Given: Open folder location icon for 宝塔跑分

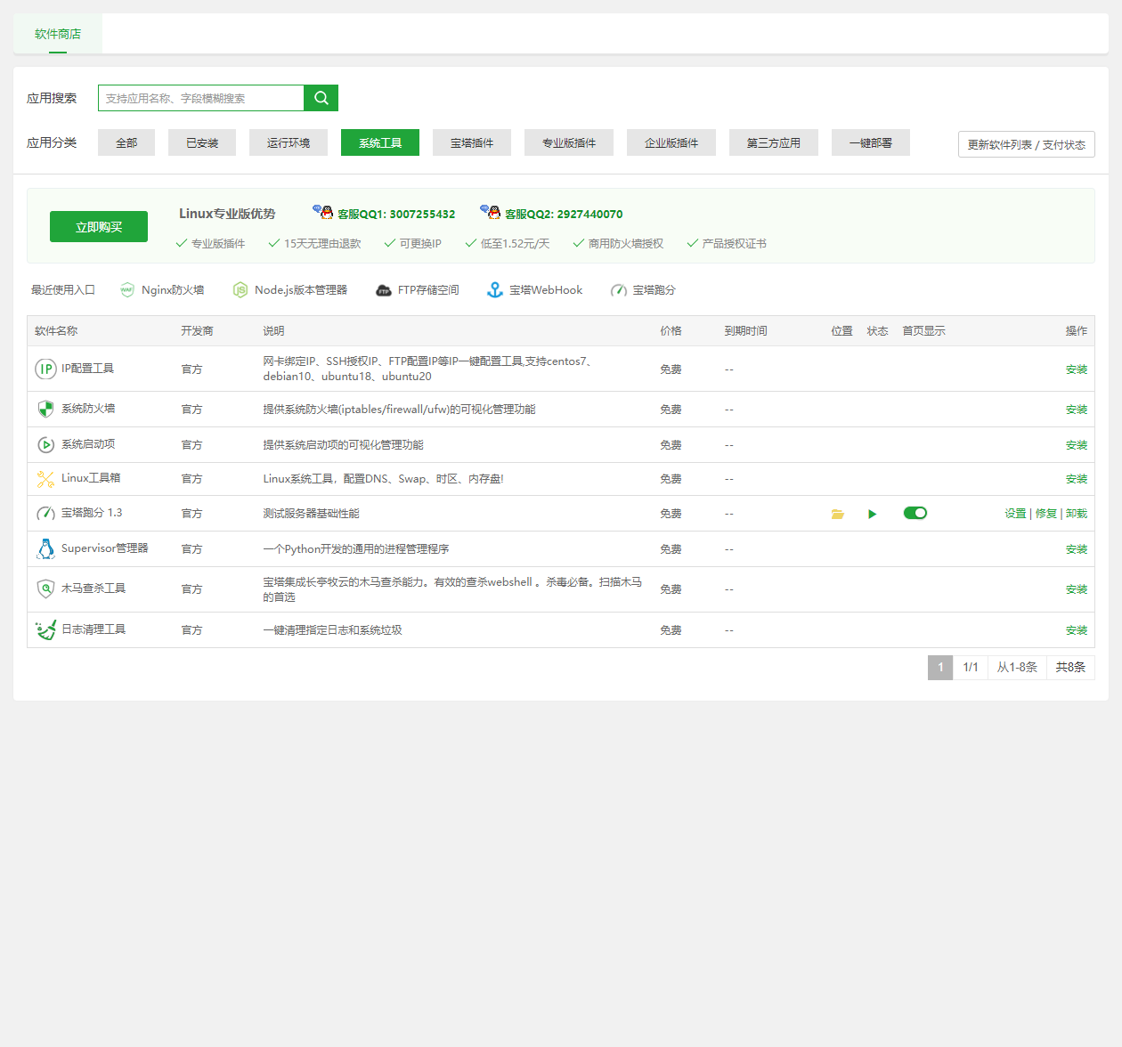Looking at the screenshot, I should click(x=837, y=514).
